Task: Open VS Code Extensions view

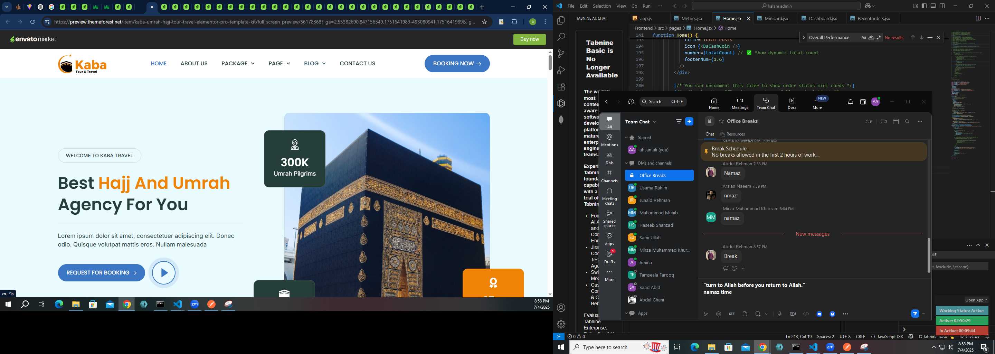Action: point(561,87)
